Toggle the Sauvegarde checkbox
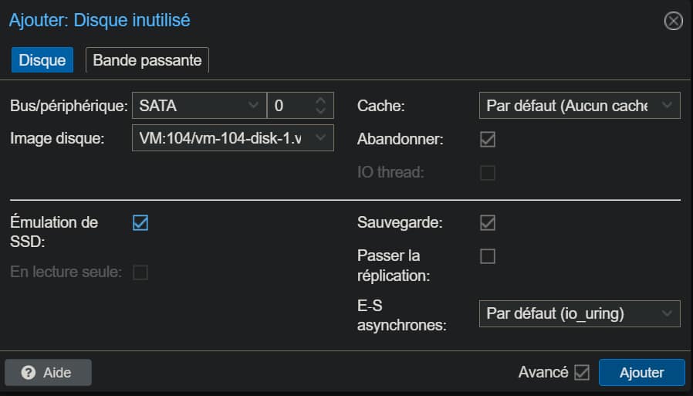The height and width of the screenshot is (396, 693). 488,223
